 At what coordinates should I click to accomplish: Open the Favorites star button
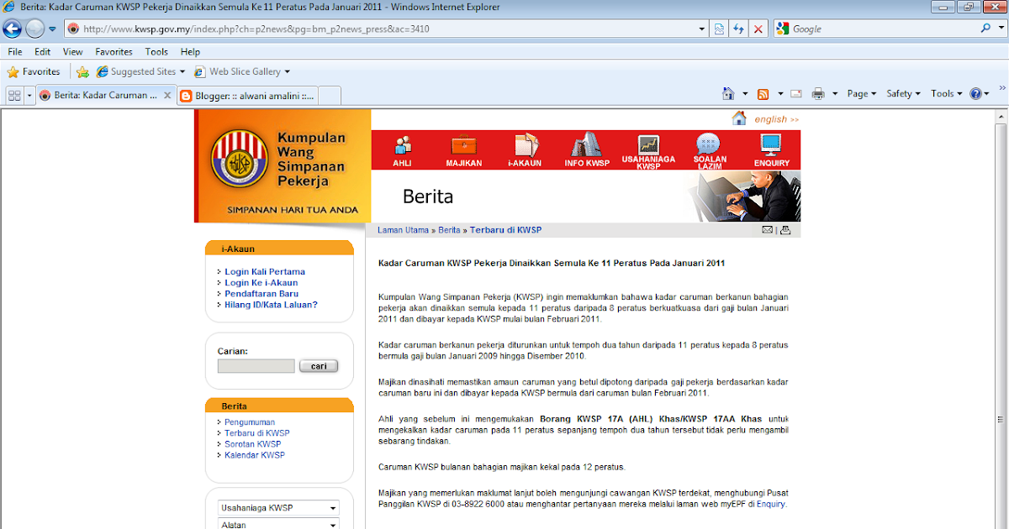34,72
